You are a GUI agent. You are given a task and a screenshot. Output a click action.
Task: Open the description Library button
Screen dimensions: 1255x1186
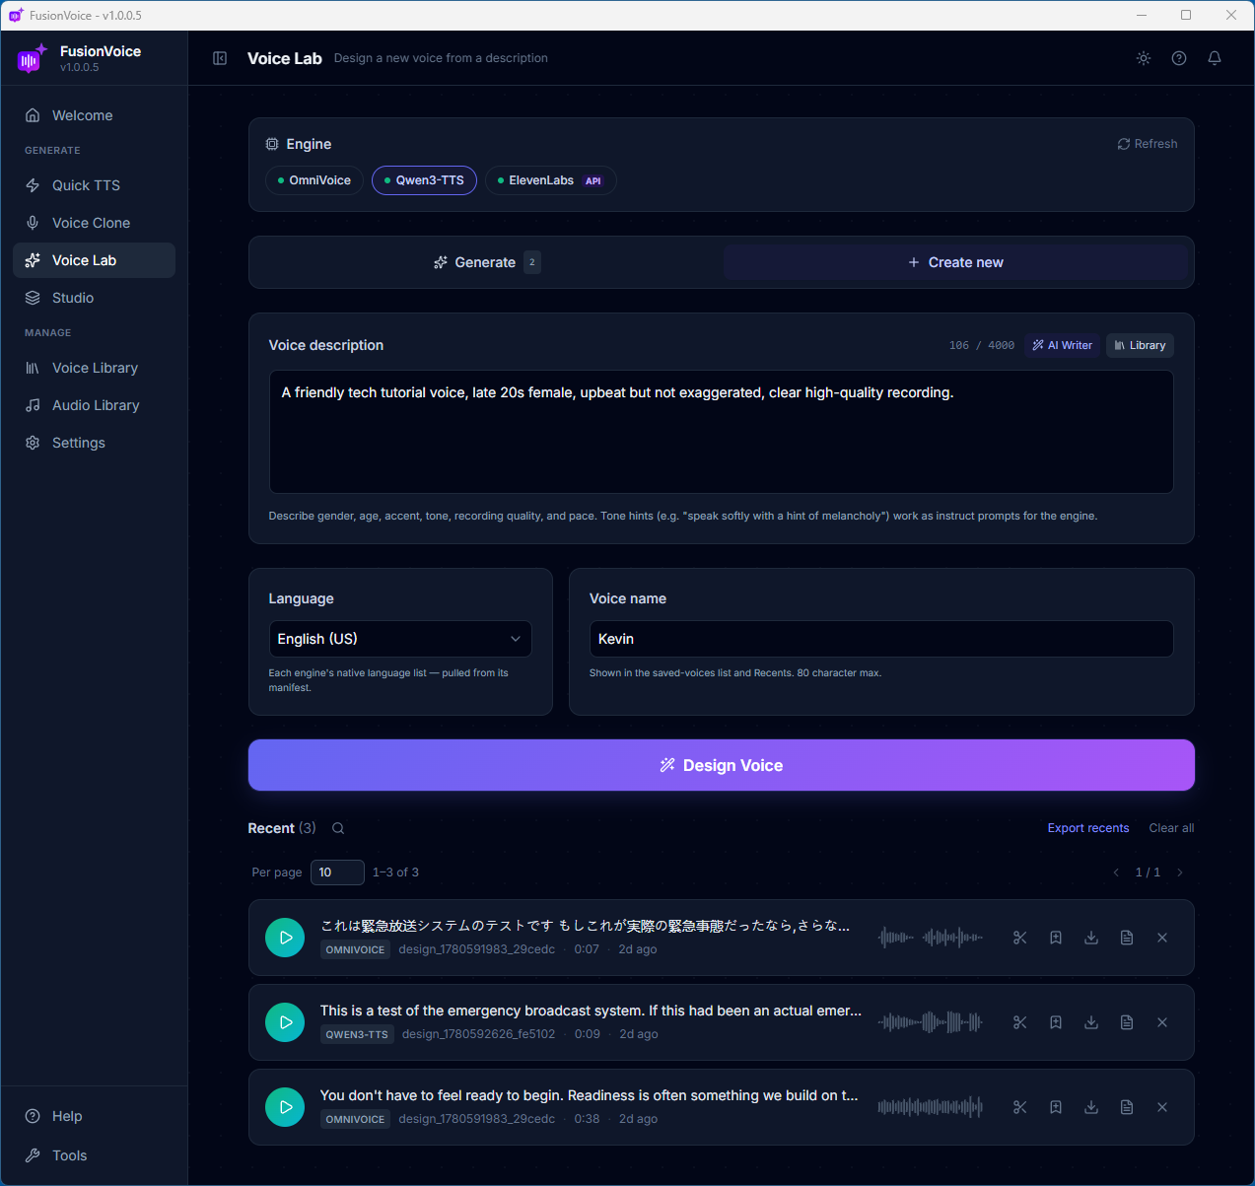tap(1140, 345)
